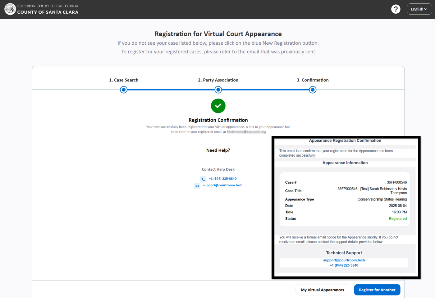This screenshot has width=435, height=298.
Task: Click the Need Help? heading
Action: pyautogui.click(x=218, y=150)
